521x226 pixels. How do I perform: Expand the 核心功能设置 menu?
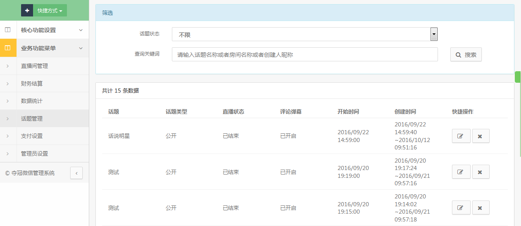point(44,30)
